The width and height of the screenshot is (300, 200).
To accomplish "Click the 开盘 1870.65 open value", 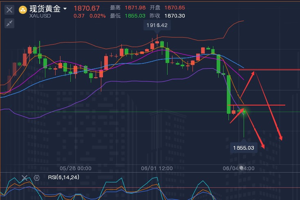I will (175, 8).
